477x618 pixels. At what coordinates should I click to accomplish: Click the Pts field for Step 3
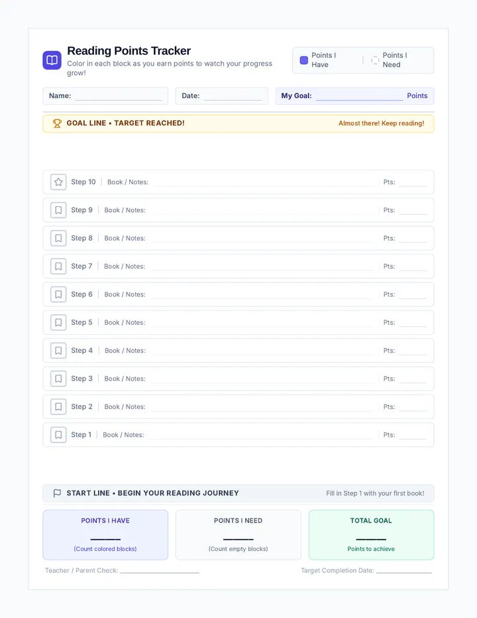(413, 379)
